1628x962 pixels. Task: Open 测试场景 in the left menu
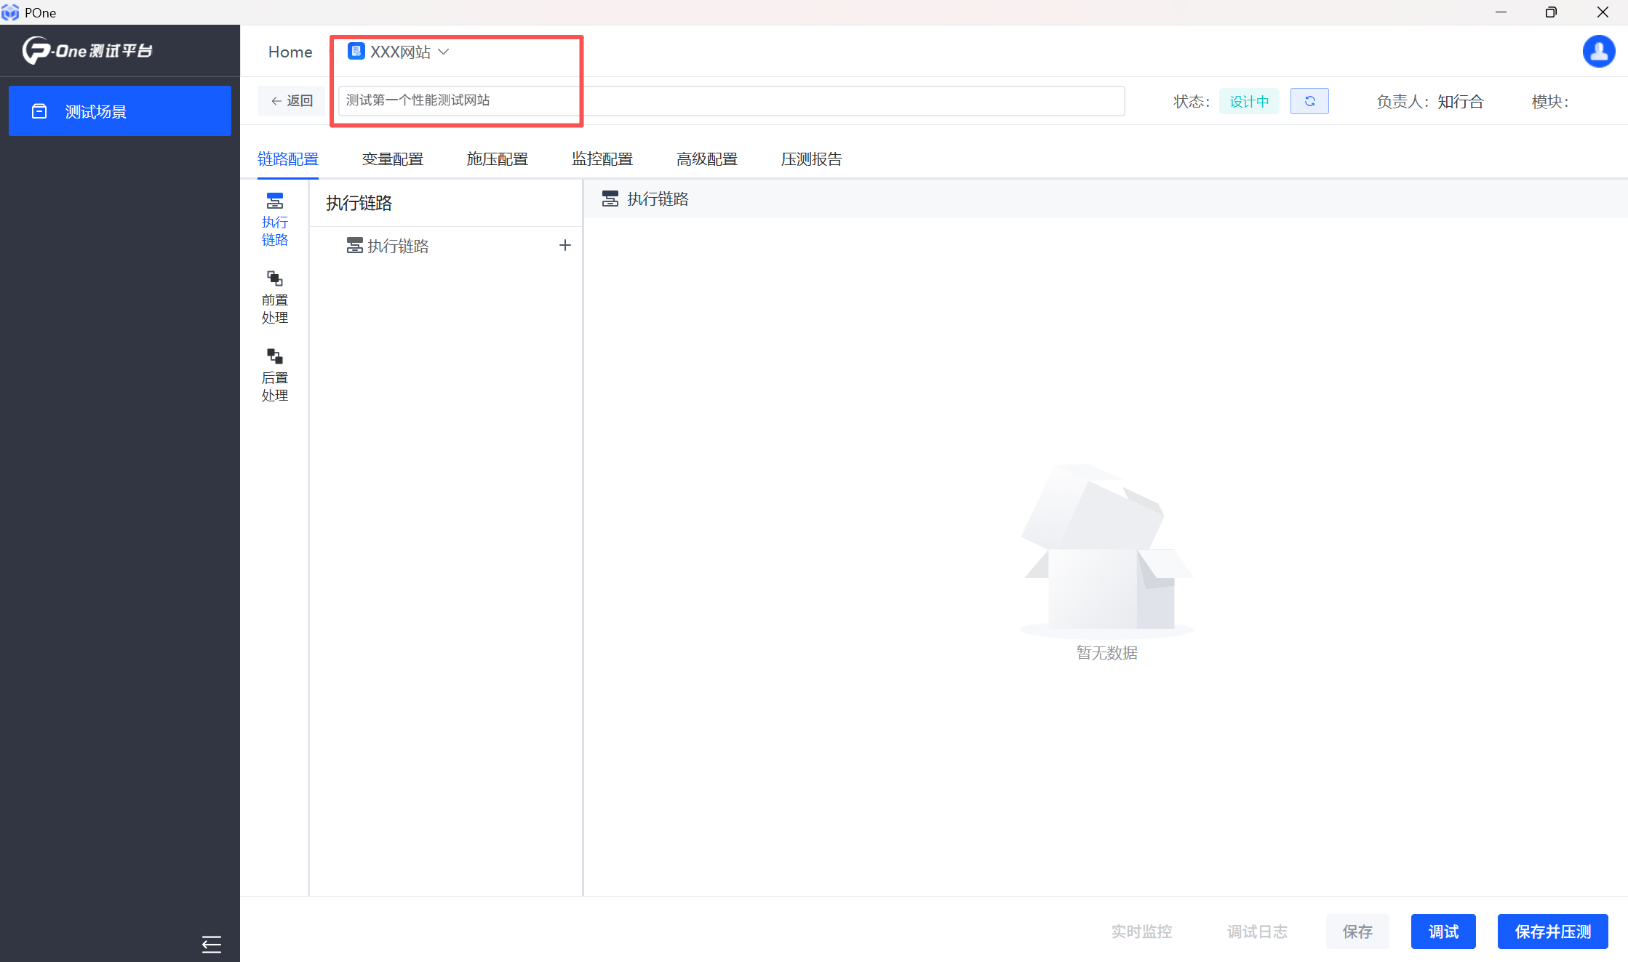click(x=120, y=111)
